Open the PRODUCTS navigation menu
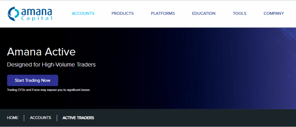Image resolution: width=296 pixels, height=127 pixels. click(x=123, y=13)
